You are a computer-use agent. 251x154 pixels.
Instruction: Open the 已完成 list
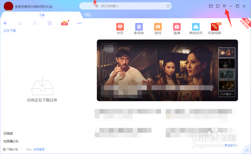pos(8,133)
